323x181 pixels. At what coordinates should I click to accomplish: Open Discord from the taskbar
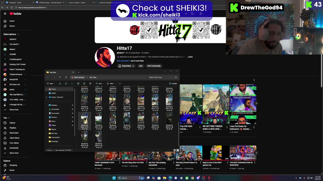point(198,178)
